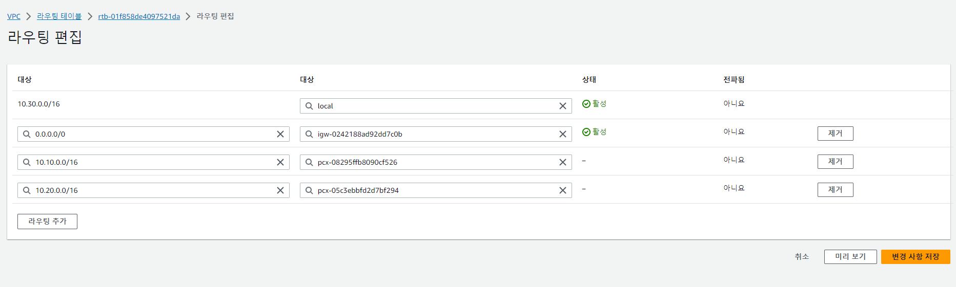Click active status check icon for local route
This screenshot has height=287, width=956.
click(x=586, y=104)
